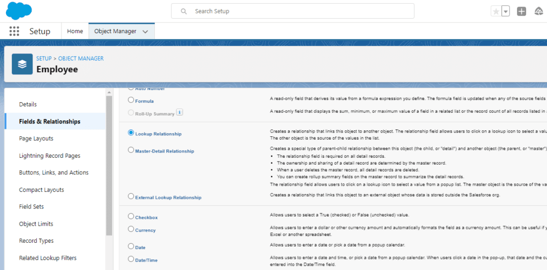Choose External Lookup Relationship radio button

pos(131,196)
